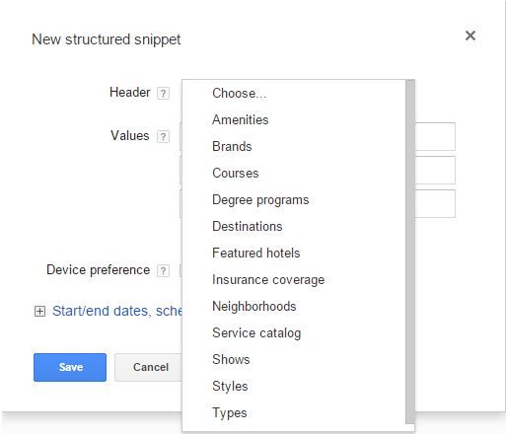Open the Device preference help icon
Image resolution: width=506 pixels, height=437 pixels.
(163, 271)
